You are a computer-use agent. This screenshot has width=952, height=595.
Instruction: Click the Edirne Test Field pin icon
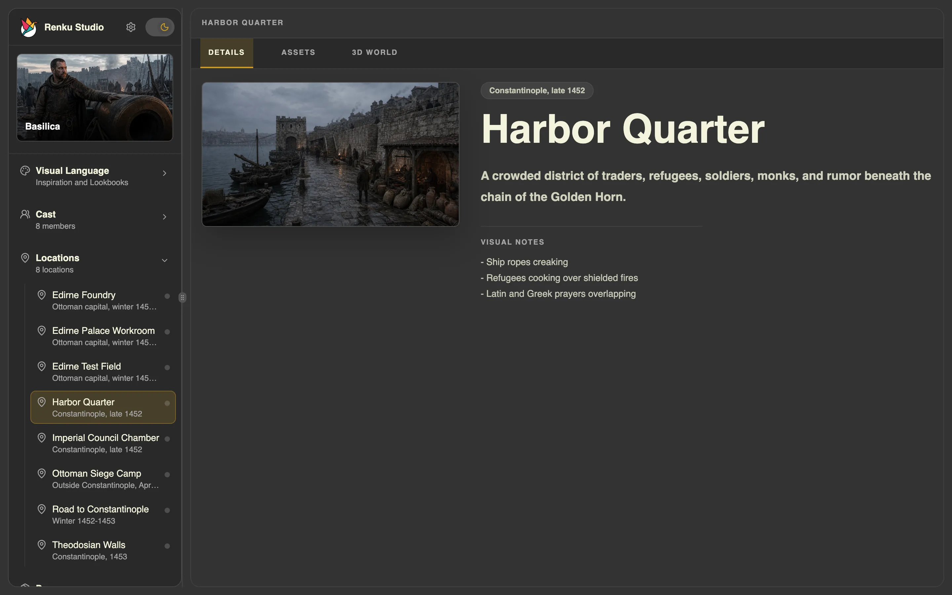[41, 366]
